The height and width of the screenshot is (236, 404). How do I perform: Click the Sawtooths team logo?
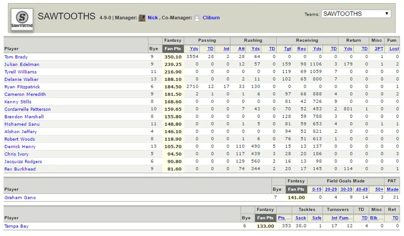click(22, 19)
